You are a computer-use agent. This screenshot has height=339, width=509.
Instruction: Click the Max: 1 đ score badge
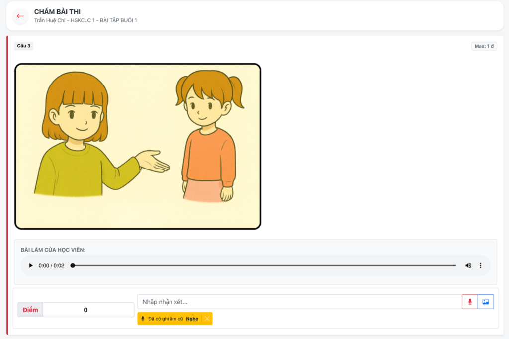484,46
